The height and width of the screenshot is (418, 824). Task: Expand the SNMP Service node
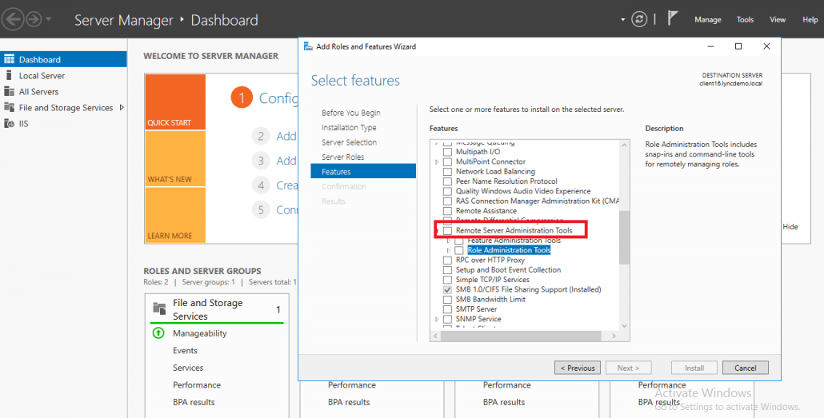[437, 319]
